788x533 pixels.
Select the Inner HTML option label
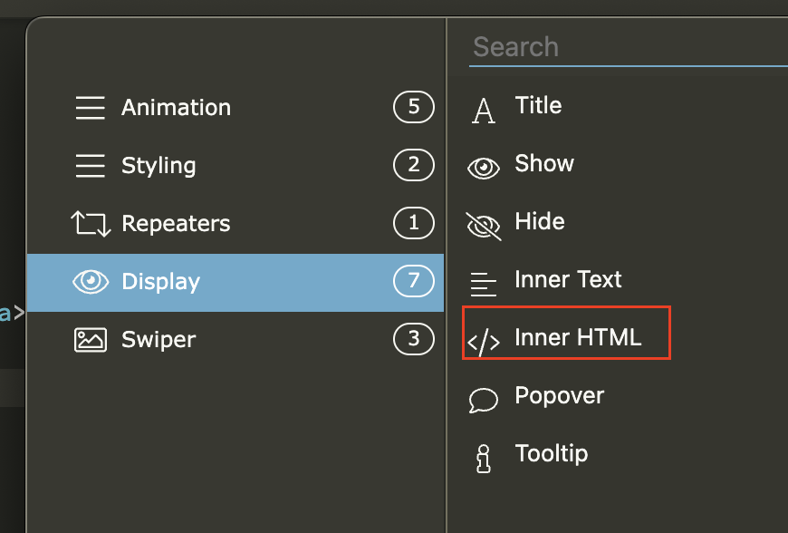pyautogui.click(x=578, y=337)
